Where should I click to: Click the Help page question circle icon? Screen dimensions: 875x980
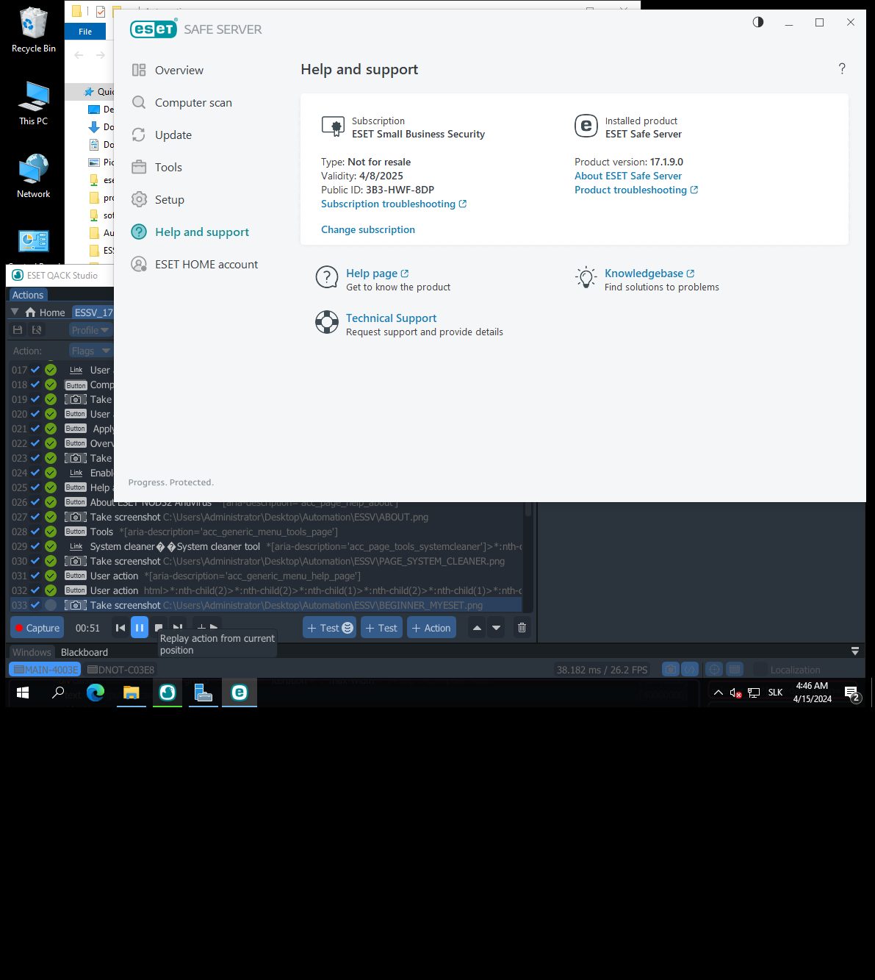pyautogui.click(x=327, y=277)
